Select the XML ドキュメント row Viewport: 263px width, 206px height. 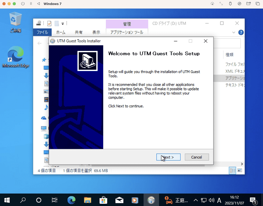235,71
